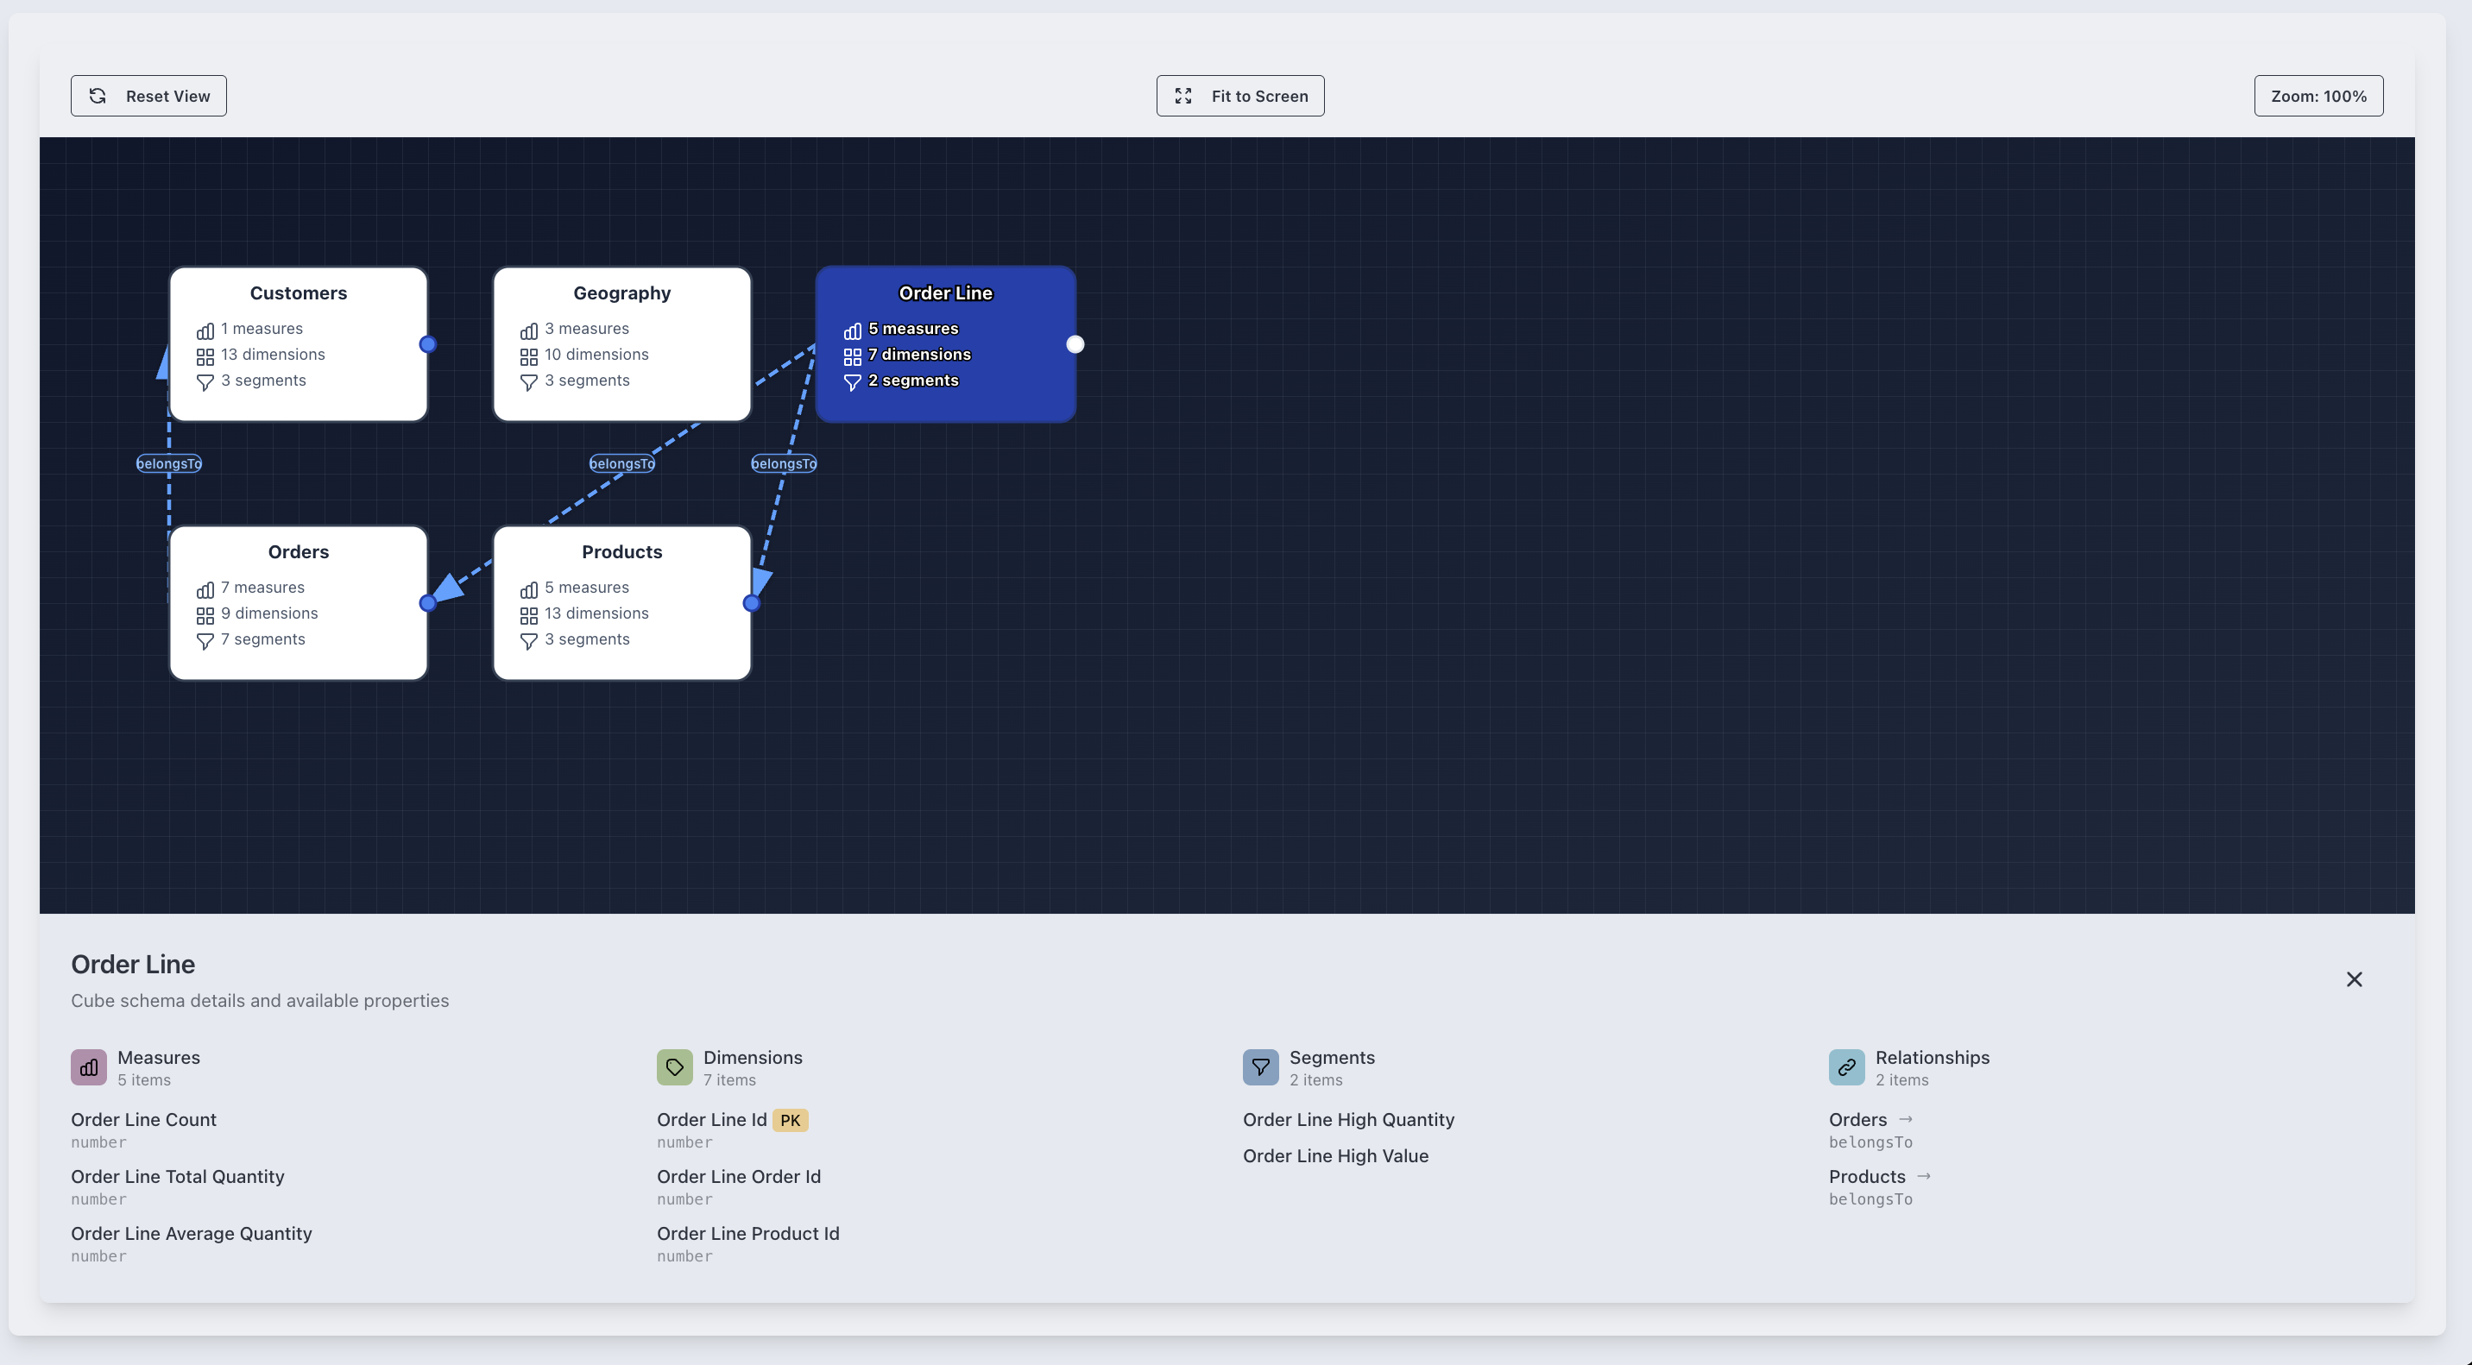
Task: Click the Fit to Screen button
Action: click(1239, 96)
